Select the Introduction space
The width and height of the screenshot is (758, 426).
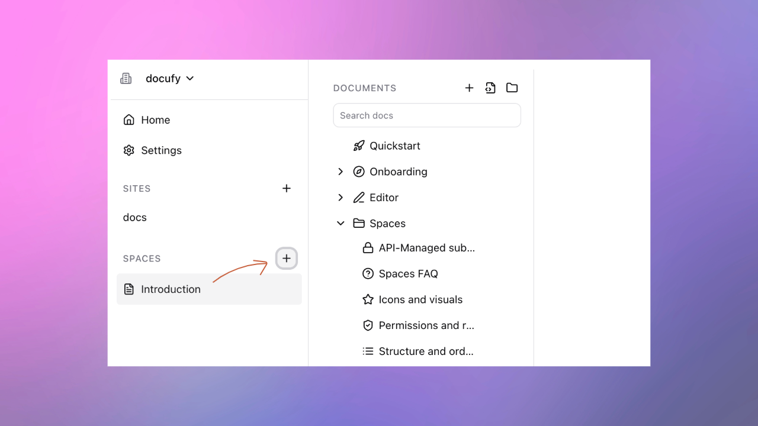[x=171, y=289]
